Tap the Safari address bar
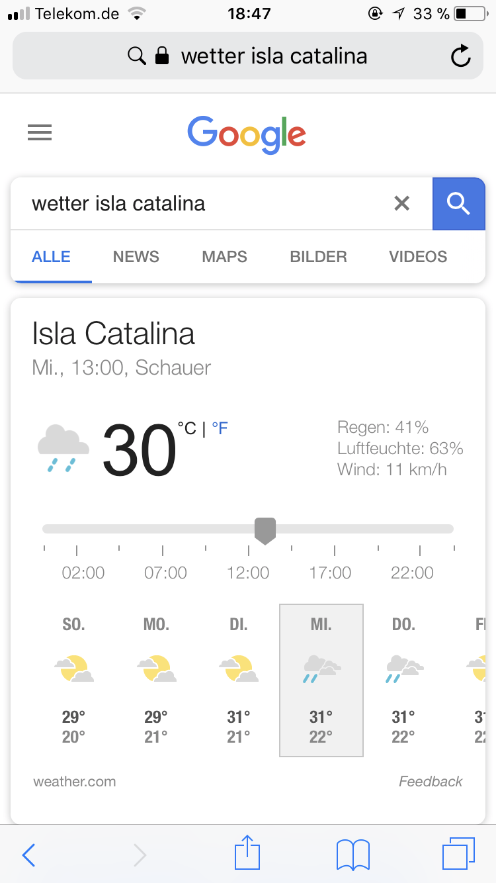 [248, 56]
